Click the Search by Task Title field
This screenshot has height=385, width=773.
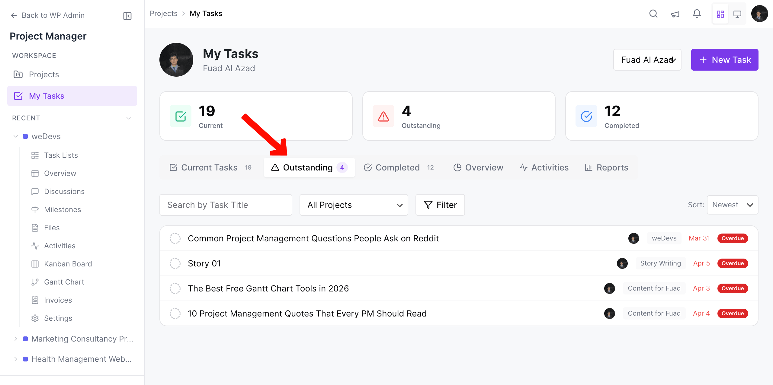[226, 205]
